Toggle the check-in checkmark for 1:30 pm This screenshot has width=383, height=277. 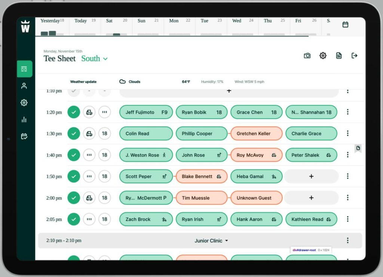pyautogui.click(x=74, y=133)
